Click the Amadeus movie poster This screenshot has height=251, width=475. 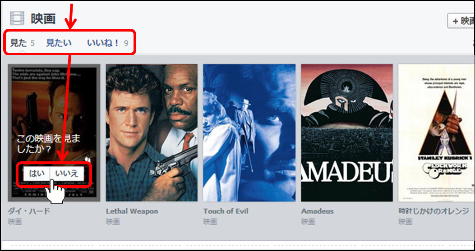coord(347,132)
